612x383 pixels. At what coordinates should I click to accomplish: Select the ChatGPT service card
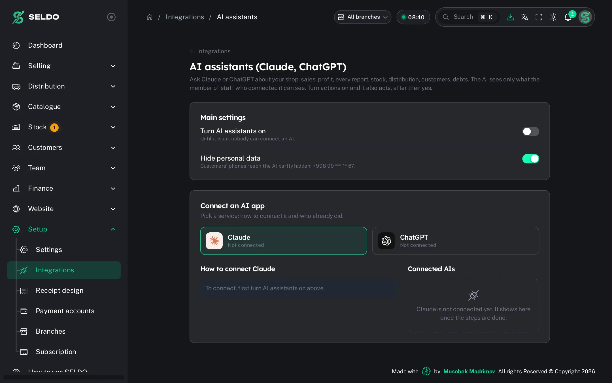click(456, 241)
